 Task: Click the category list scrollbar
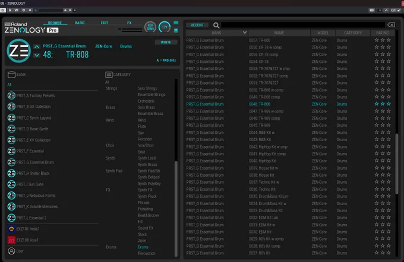[x=176, y=208]
